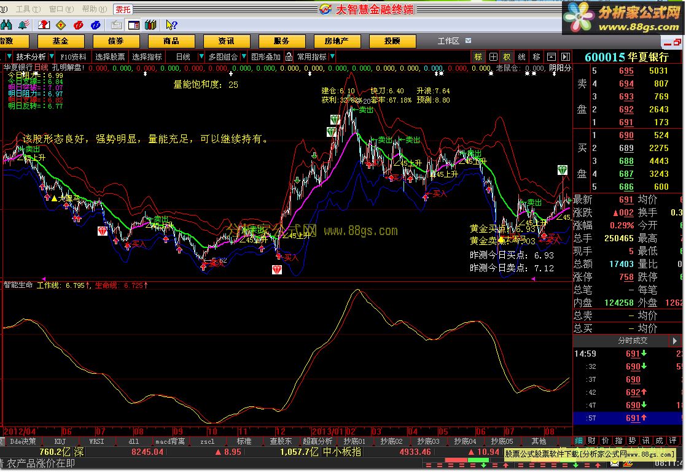Select the 其他 indicator tab
The width and height of the screenshot is (686, 472).
[x=539, y=441]
